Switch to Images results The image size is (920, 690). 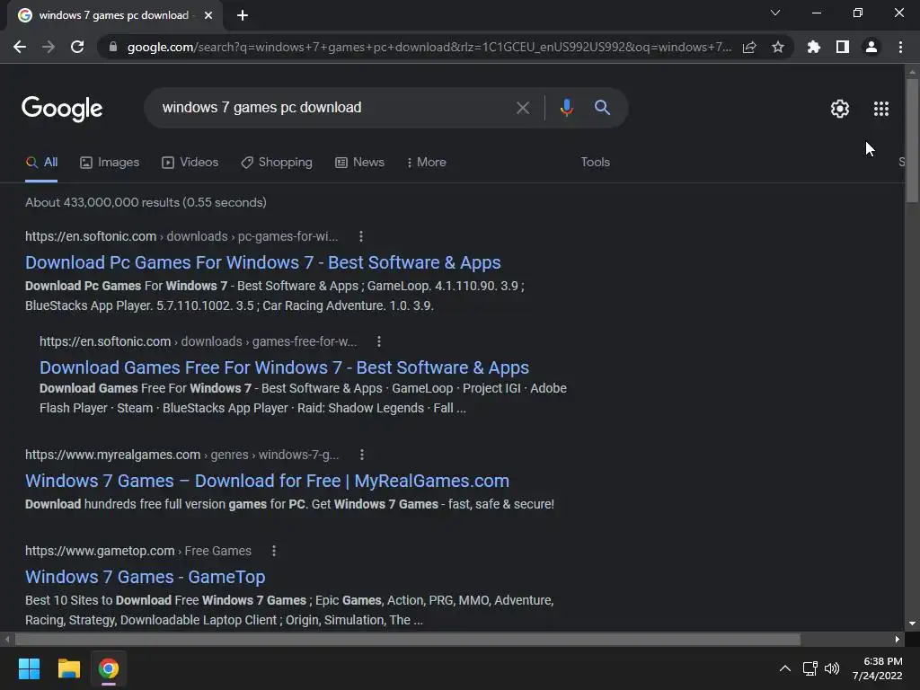point(110,163)
